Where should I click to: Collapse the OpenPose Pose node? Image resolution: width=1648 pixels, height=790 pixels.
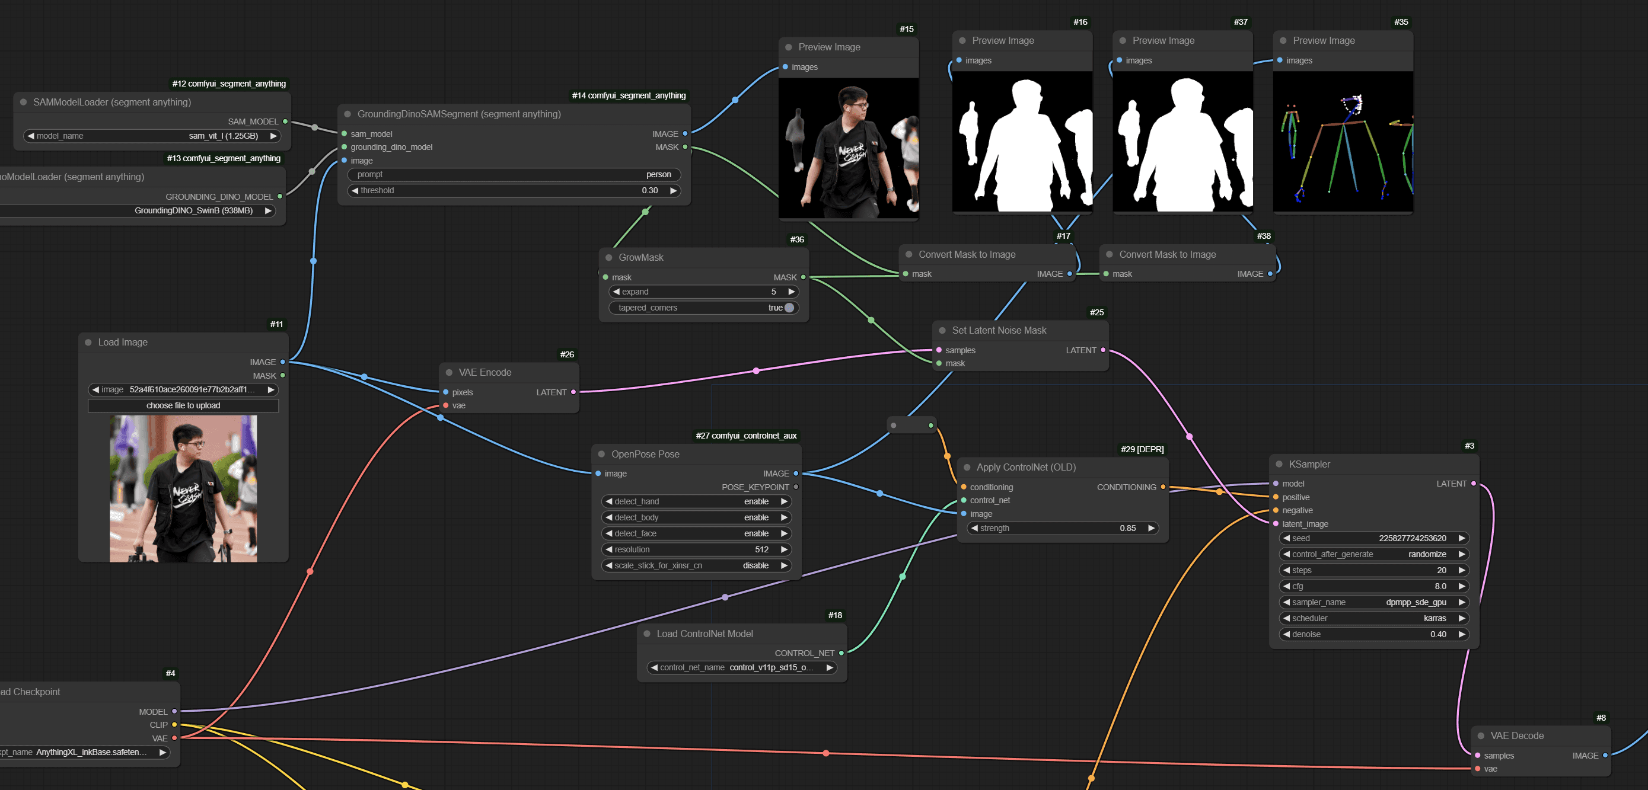601,454
